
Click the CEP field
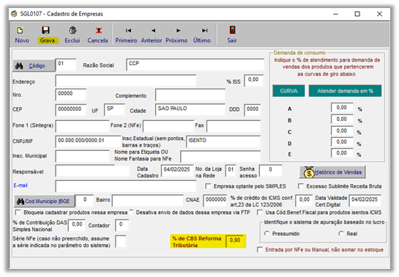[x=71, y=110]
